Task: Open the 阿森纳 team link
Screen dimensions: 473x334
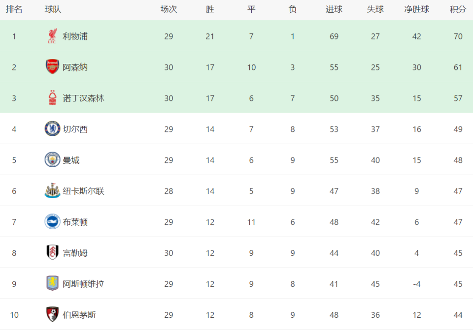Action: point(75,67)
